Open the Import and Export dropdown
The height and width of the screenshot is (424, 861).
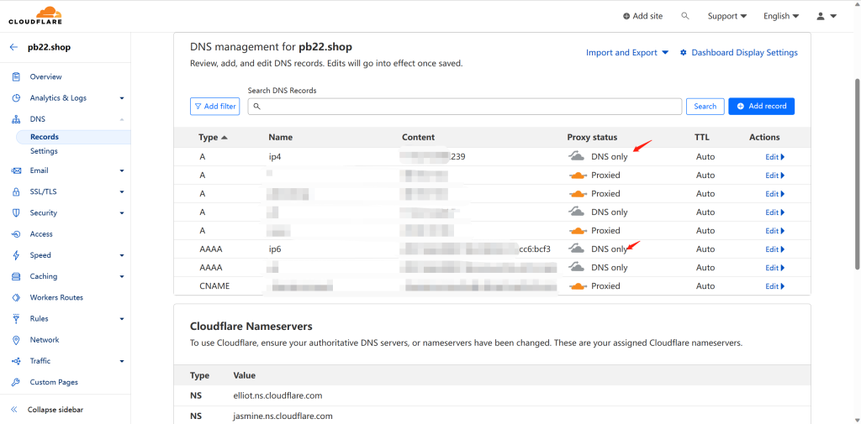point(627,53)
